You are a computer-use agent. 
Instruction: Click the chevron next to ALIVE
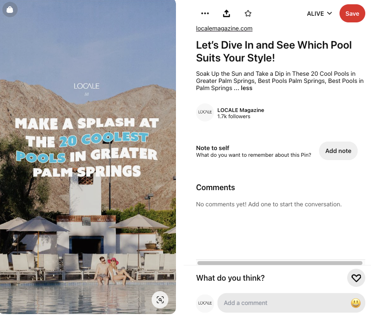[330, 13]
